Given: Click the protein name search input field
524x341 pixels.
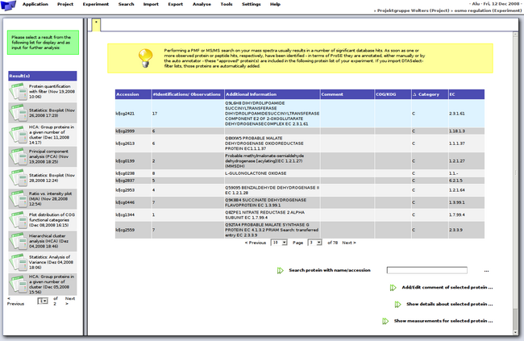Looking at the screenshot, I should (x=426, y=270).
